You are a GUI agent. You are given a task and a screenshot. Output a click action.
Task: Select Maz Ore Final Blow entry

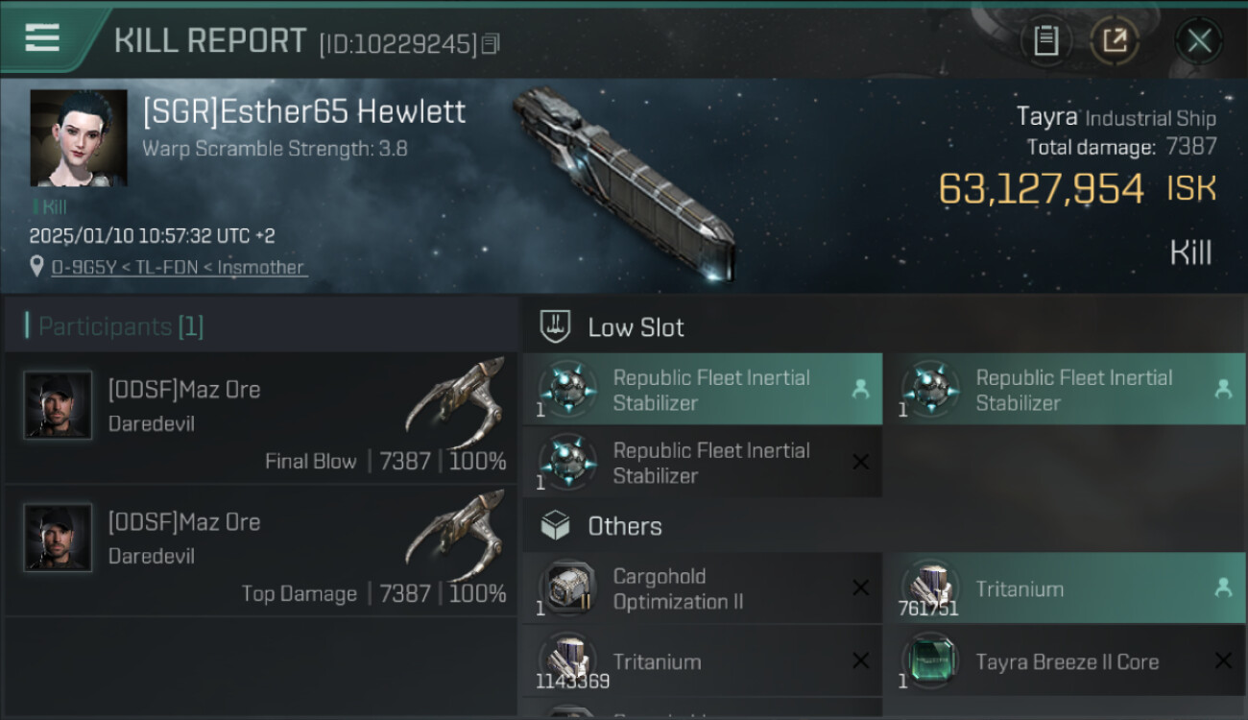pyautogui.click(x=261, y=418)
